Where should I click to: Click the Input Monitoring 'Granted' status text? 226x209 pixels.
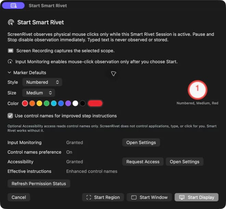(x=75, y=143)
